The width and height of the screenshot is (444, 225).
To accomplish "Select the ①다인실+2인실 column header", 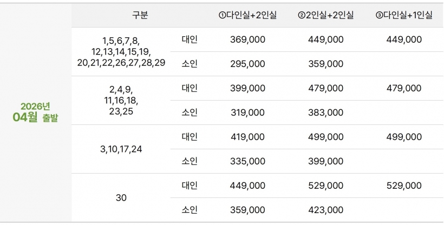I will (x=247, y=15).
